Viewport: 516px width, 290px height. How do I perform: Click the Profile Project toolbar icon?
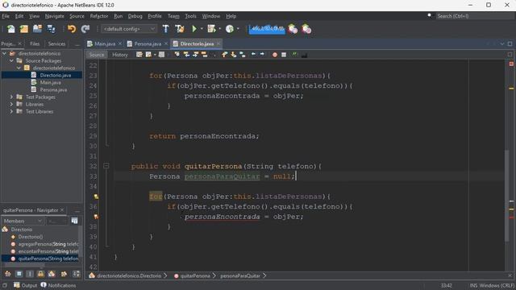point(230,29)
